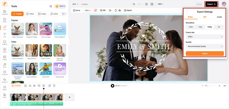Viewport: 229px width, 109px height.
Task: Switch to the GIF export tab
Action: (x=205, y=17)
